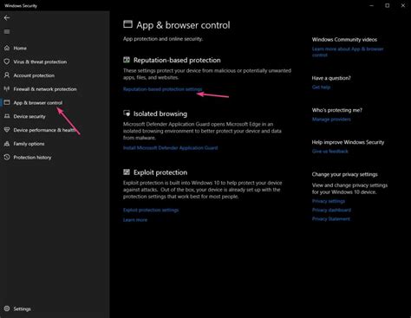Open the Manage providers link
This screenshot has width=411, height=318.
331,120
